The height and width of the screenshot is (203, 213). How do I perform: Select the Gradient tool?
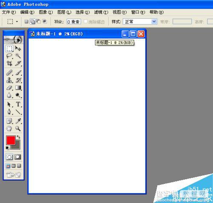coord(18,88)
